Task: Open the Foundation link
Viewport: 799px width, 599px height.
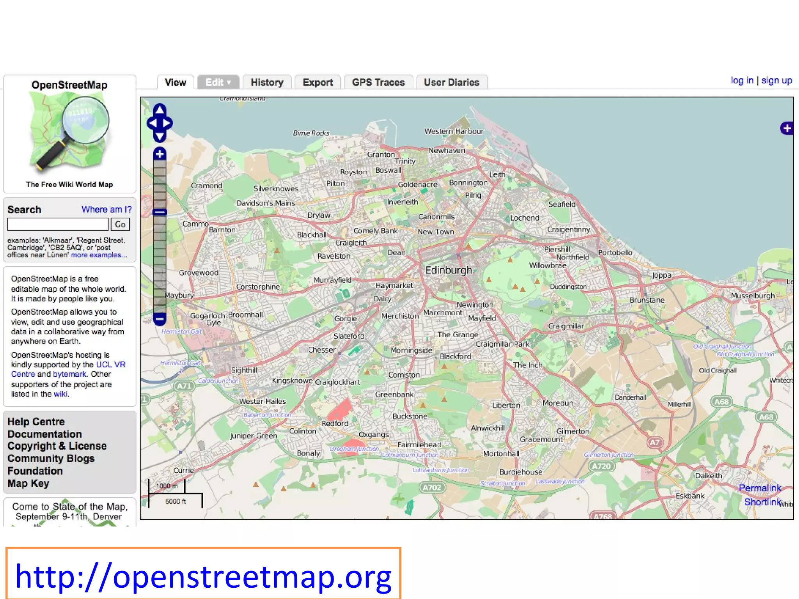Action: (35, 471)
